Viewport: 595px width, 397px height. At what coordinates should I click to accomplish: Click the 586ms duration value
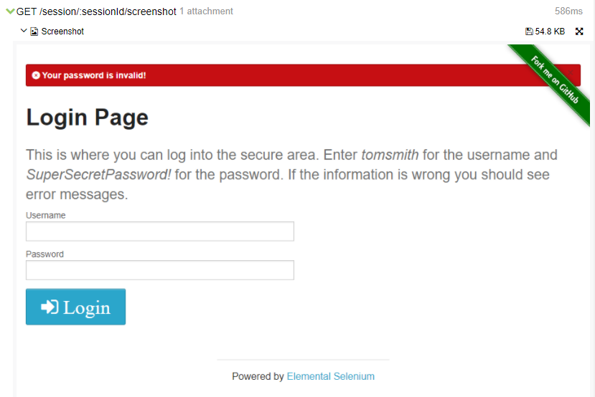tap(568, 11)
